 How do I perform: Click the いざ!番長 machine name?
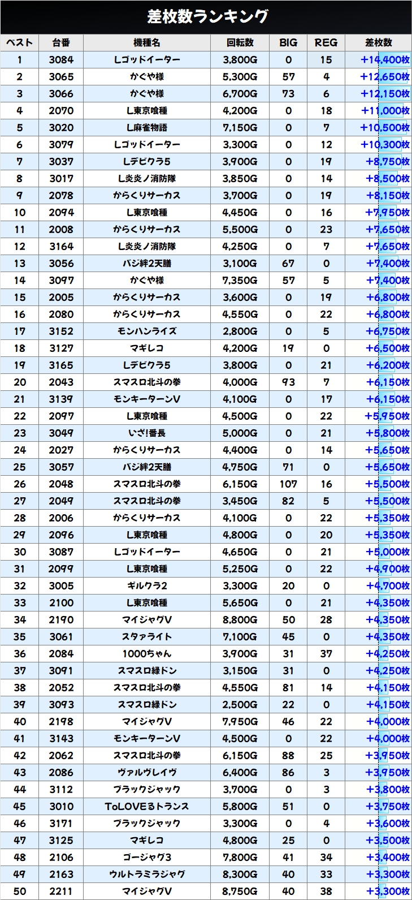[147, 433]
